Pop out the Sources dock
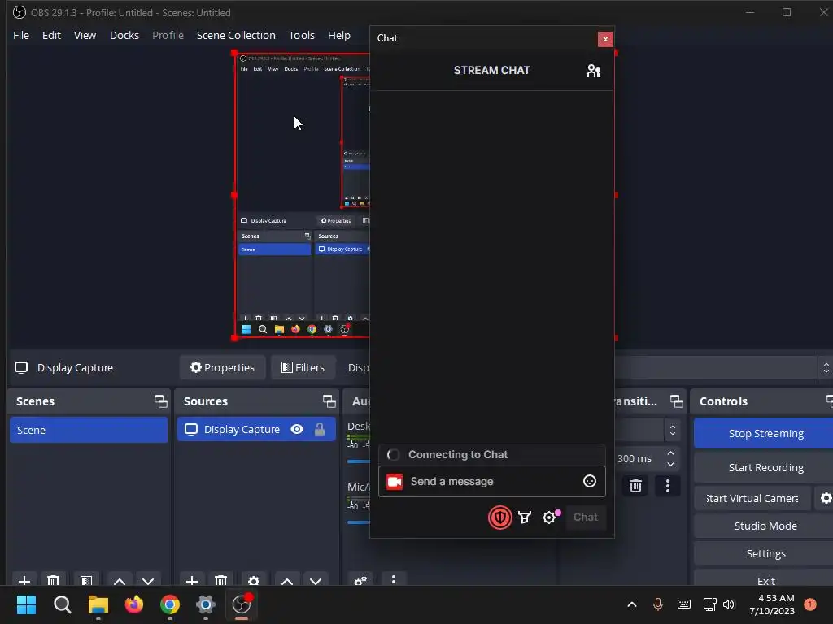833x624 pixels. coord(329,401)
